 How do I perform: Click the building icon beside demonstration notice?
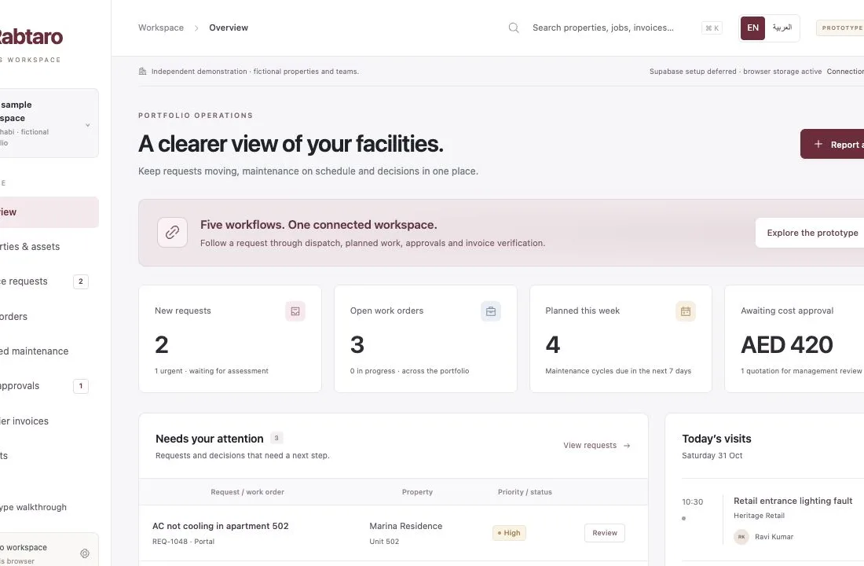coord(143,72)
